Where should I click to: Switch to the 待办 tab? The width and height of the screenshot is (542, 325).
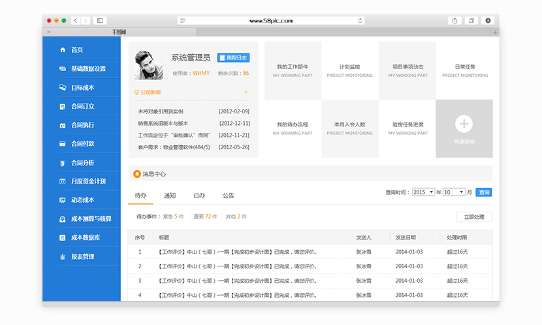(x=140, y=196)
